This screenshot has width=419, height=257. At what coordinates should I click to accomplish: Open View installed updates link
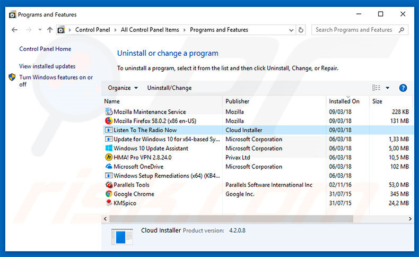click(47, 66)
